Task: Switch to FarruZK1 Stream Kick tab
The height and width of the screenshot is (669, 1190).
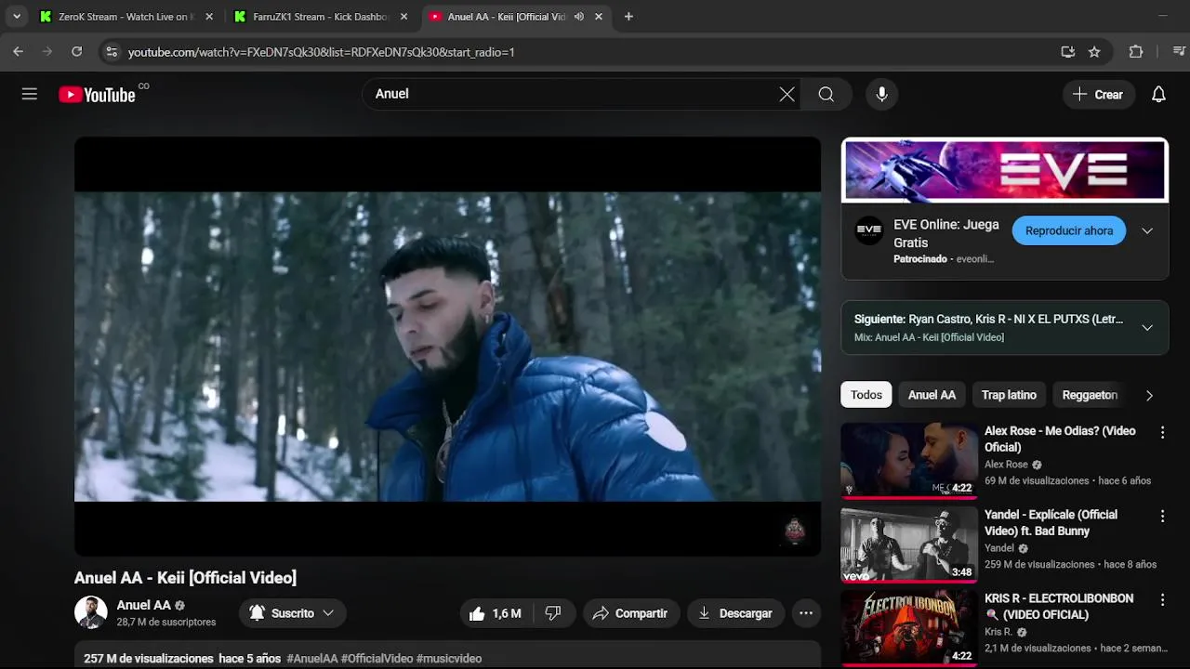Action: pyautogui.click(x=321, y=17)
